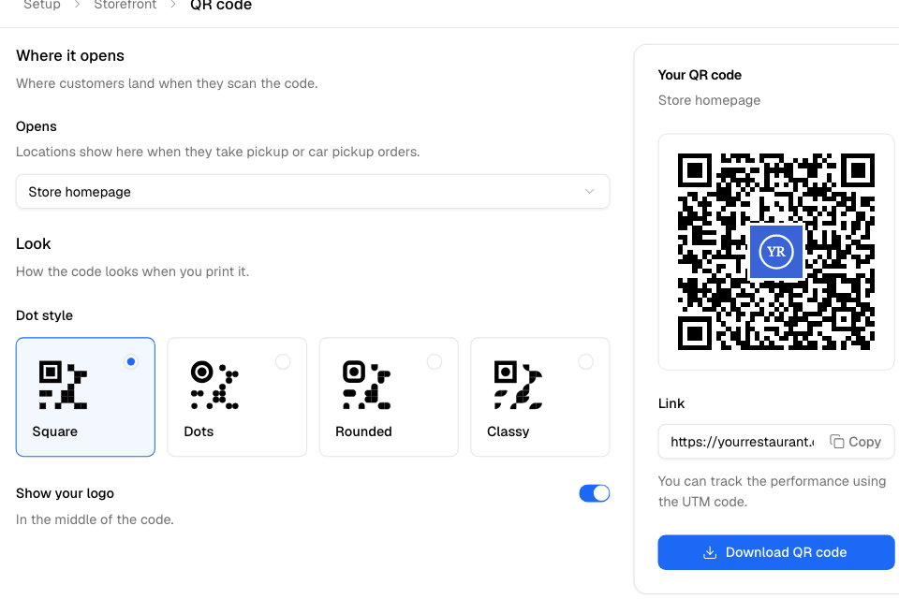
Task: Select the Dots label
Action: (199, 431)
